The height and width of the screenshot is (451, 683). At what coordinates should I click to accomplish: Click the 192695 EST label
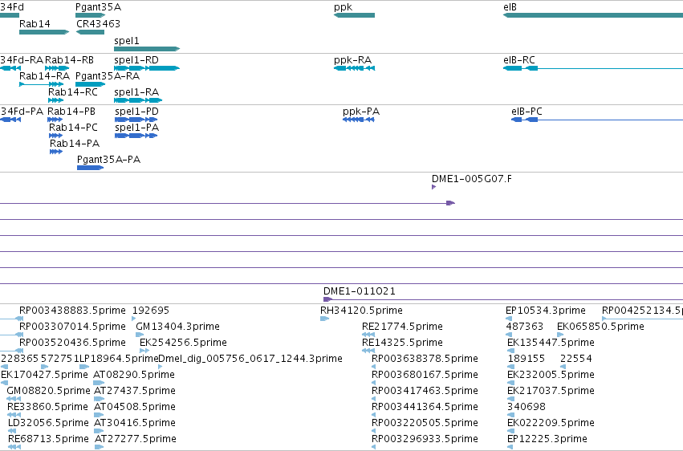[151, 310]
